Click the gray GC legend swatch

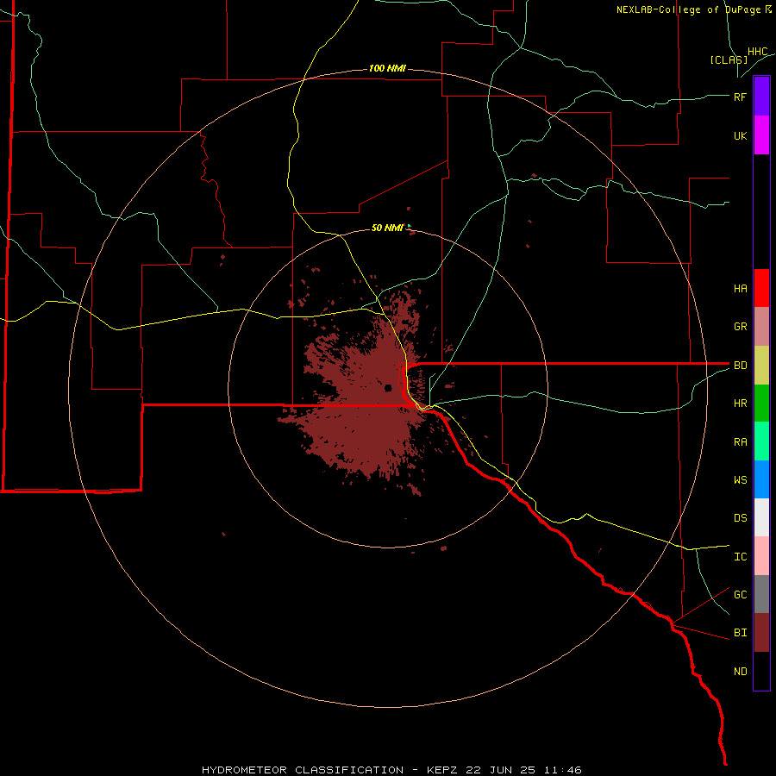pos(761,594)
